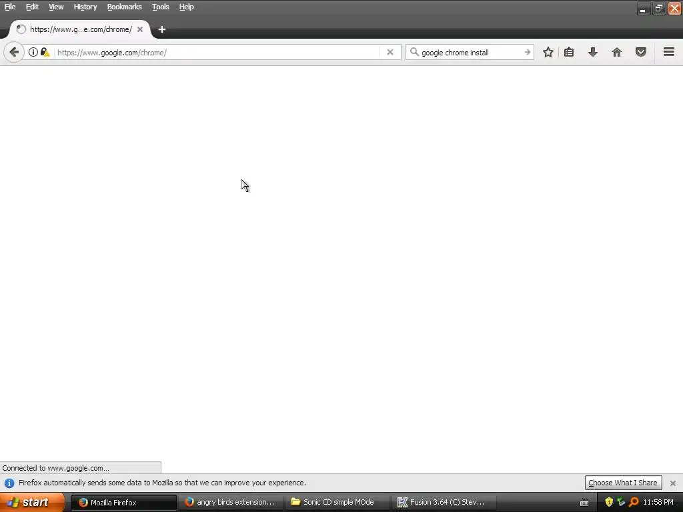
Task: Click the security shield tray icon
Action: click(x=609, y=502)
